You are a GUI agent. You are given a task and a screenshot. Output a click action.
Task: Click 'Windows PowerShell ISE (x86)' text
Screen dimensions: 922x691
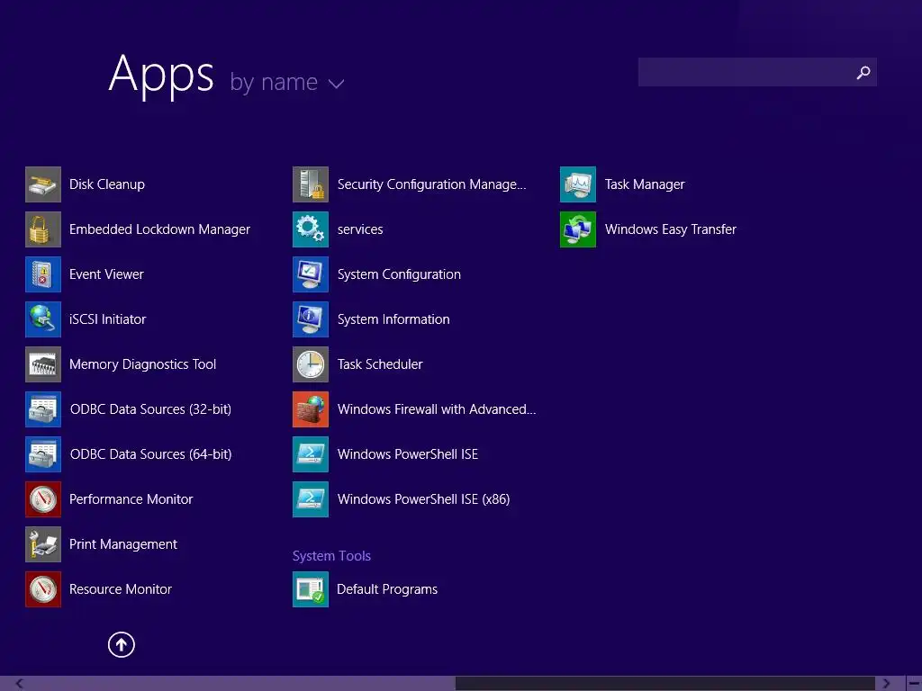coord(423,498)
